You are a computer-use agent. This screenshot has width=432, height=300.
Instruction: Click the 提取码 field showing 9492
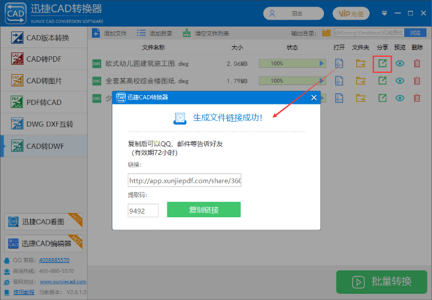(x=143, y=210)
